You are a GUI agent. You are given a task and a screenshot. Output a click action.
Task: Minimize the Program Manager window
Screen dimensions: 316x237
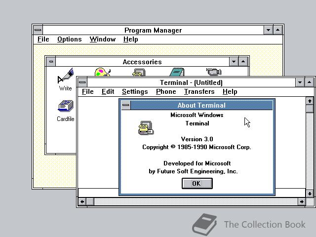pos(268,30)
